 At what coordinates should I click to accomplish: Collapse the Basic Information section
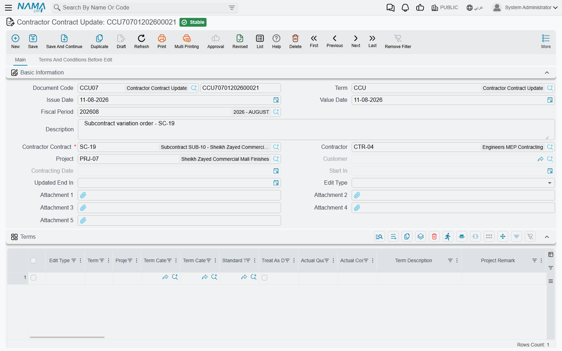tap(547, 73)
